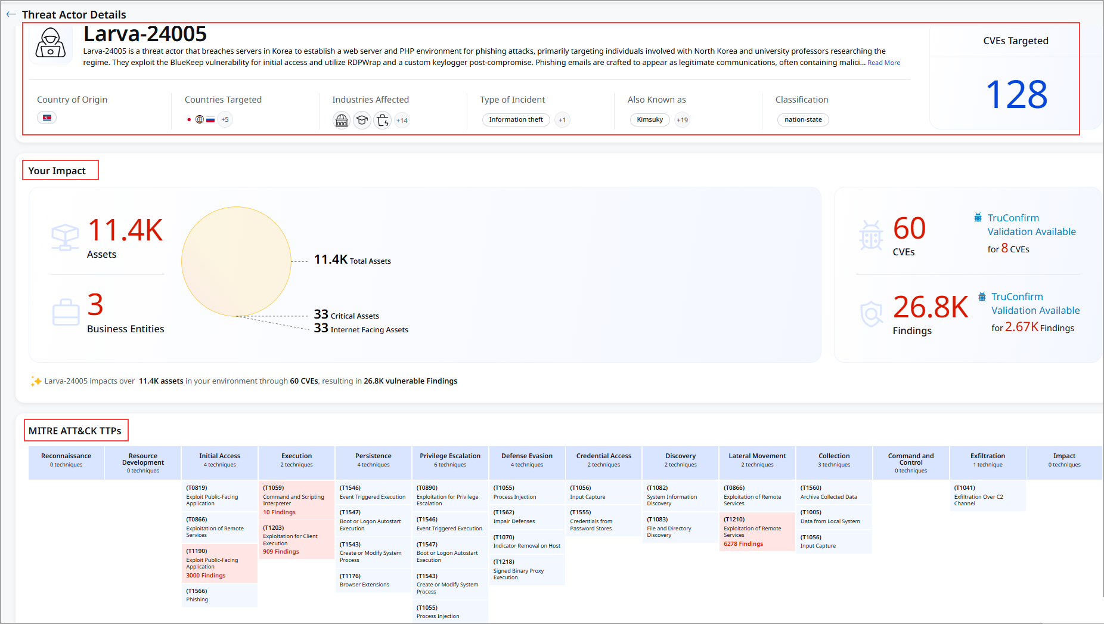Click the shield icon beside 26.8K Findings
Screen dimensions: 1104x624
coord(872,313)
